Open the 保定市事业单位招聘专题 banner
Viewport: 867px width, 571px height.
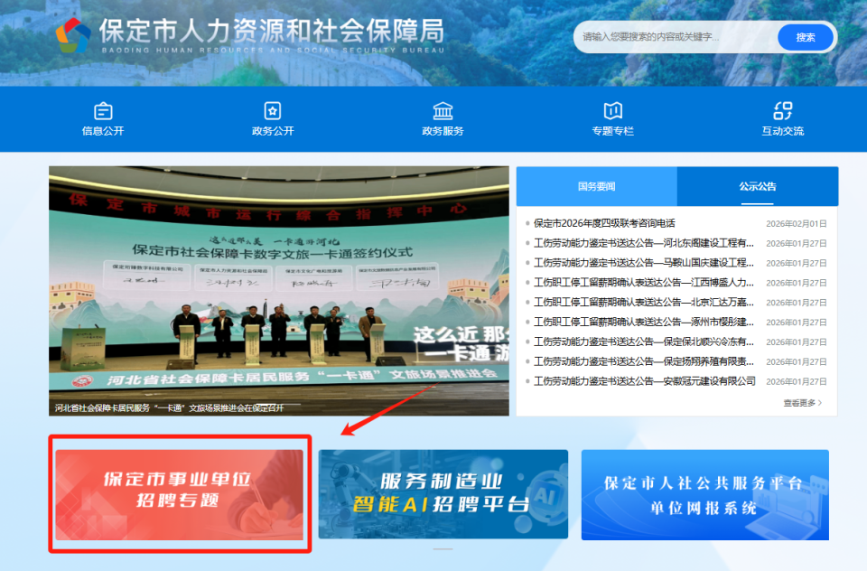point(177,494)
